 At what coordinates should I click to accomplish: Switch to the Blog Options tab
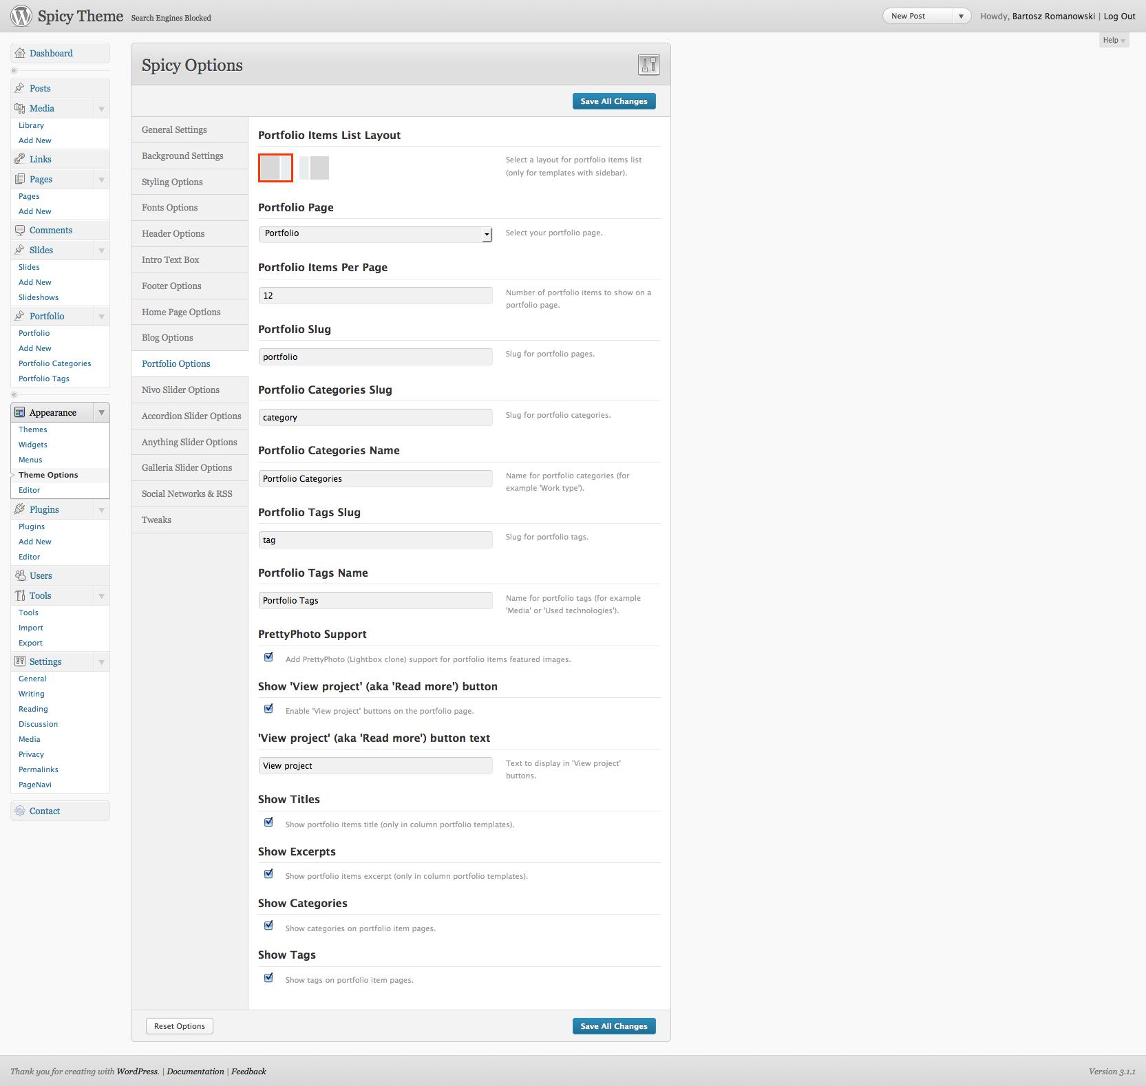[x=167, y=338]
